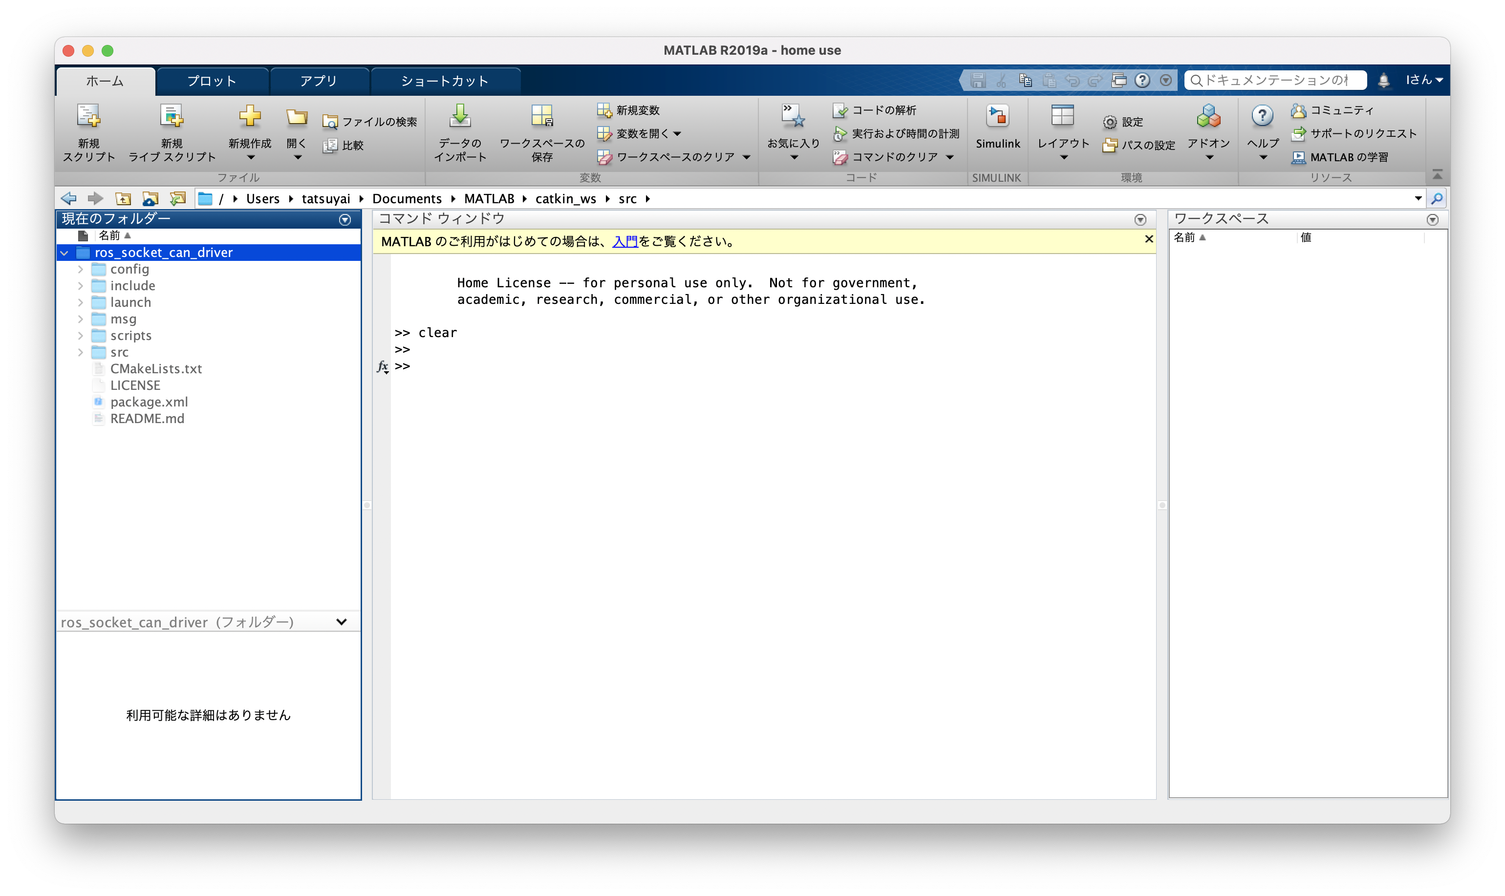Expand the include folder
This screenshot has height=896, width=1505.
pos(81,286)
